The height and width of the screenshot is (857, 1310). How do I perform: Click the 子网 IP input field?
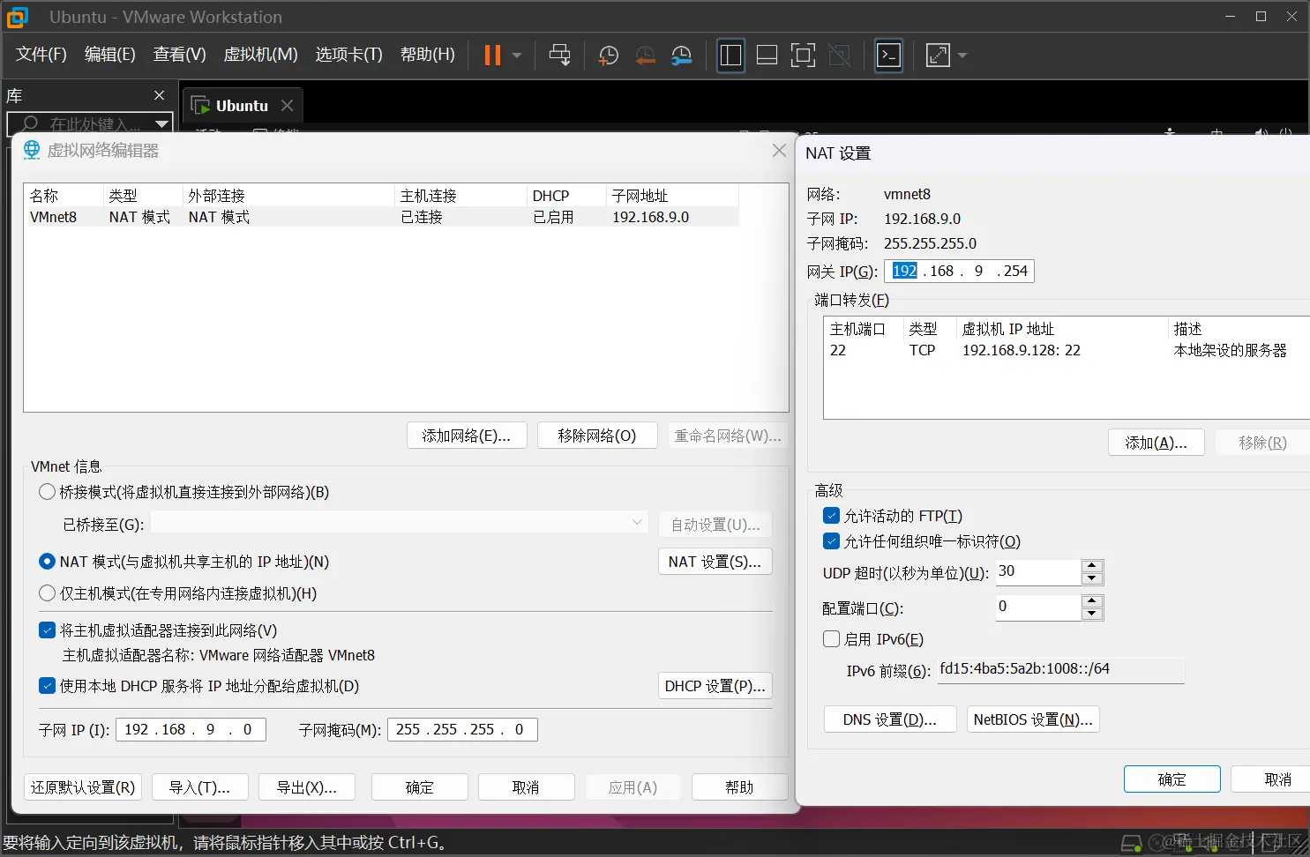191,729
